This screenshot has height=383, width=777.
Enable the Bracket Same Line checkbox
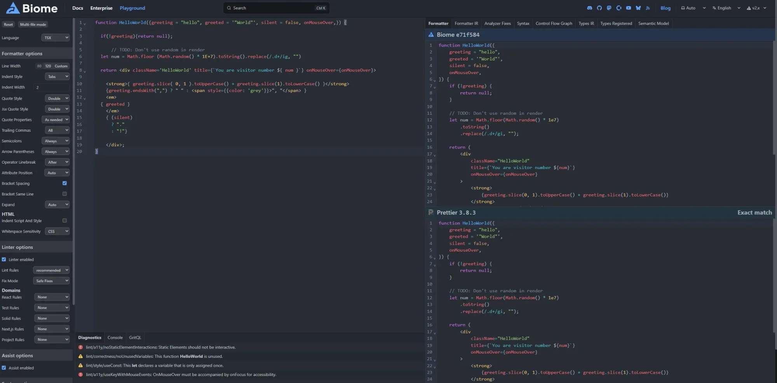tap(64, 194)
